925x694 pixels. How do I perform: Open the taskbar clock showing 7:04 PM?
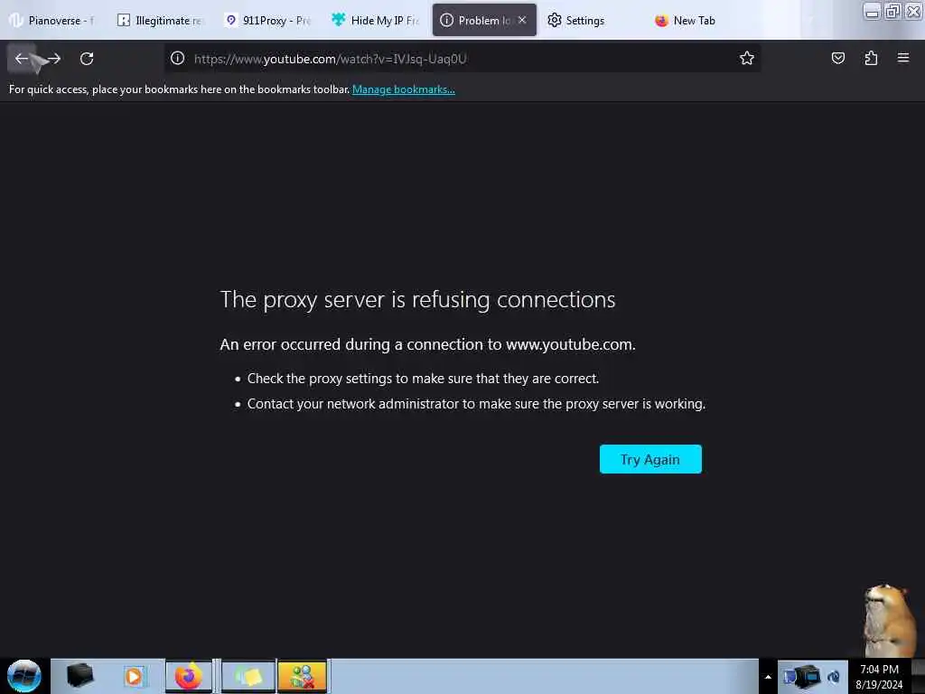click(x=879, y=676)
